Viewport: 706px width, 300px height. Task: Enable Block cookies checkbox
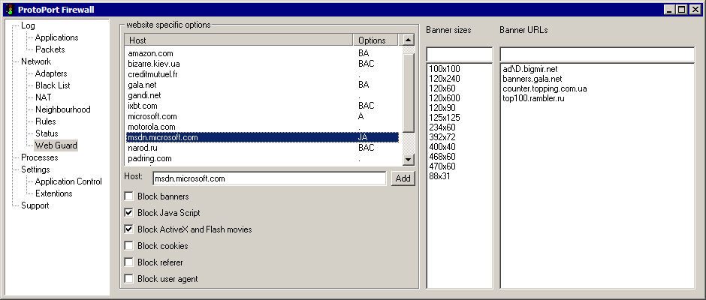(129, 246)
